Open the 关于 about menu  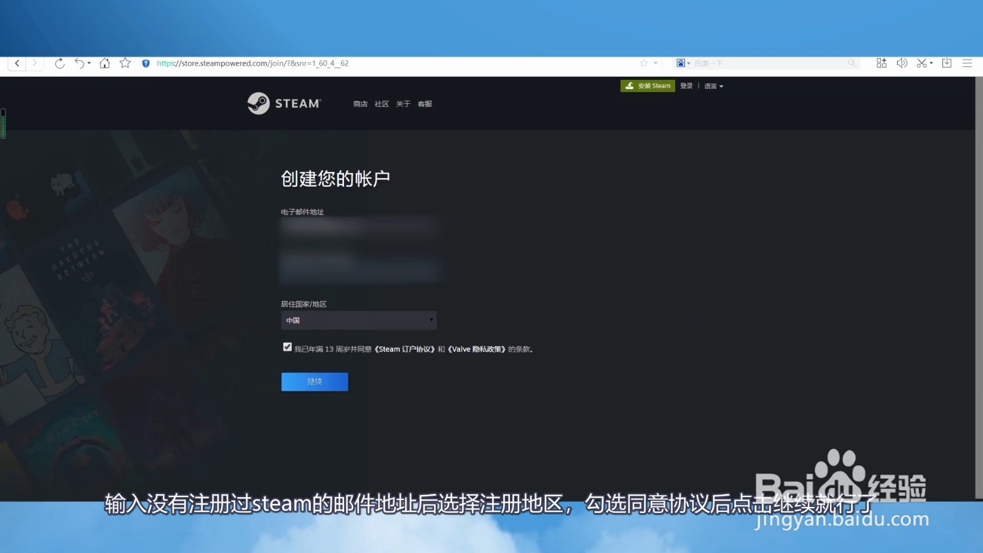pyautogui.click(x=403, y=104)
